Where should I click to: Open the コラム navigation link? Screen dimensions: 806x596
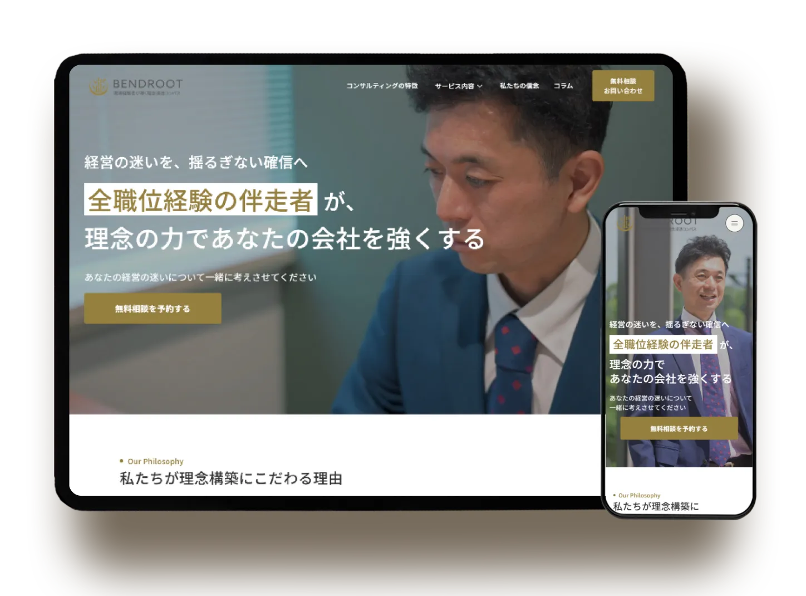click(x=563, y=86)
